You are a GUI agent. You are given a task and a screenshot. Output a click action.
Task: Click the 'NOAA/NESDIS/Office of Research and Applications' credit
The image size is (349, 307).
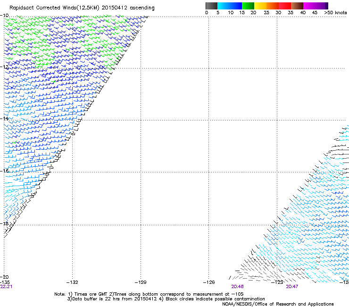(x=278, y=304)
